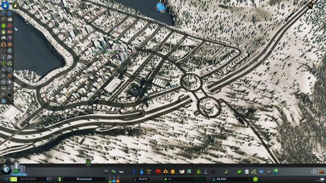
Task: Open the Healthcare build menu
Action: pyautogui.click(x=158, y=172)
